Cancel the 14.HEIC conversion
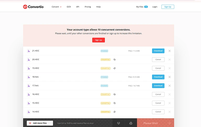201x127 pixels. 158,112
